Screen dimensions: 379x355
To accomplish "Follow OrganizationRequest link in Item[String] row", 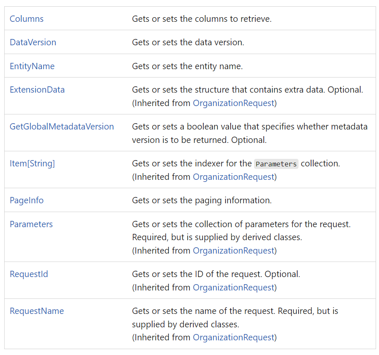I will tap(234, 177).
